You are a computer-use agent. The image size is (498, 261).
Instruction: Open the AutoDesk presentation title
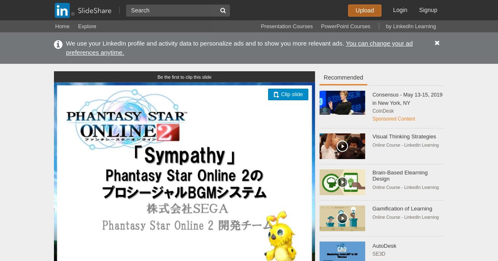pos(384,246)
